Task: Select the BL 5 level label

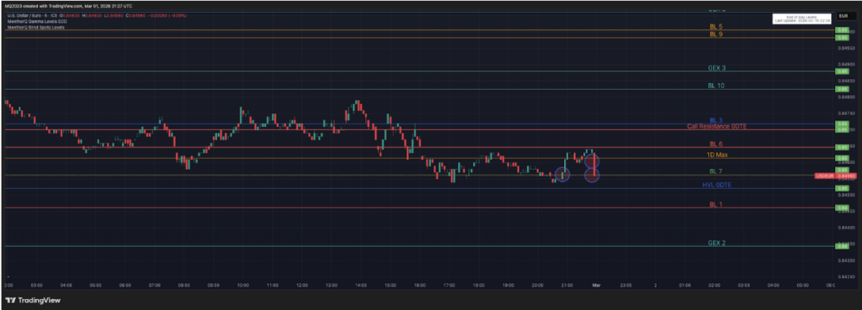Action: coord(716,26)
